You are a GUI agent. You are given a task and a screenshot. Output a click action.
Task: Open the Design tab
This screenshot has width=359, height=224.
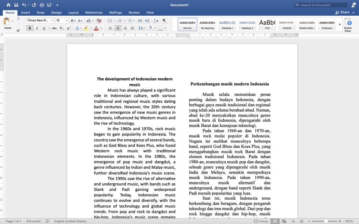tap(56, 13)
